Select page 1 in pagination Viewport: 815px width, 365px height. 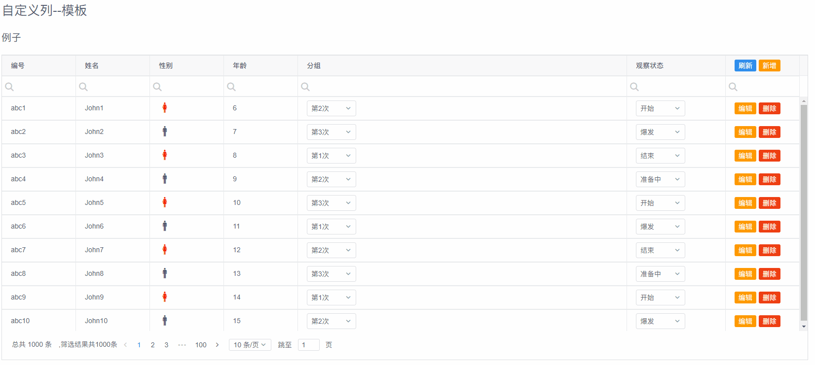139,345
